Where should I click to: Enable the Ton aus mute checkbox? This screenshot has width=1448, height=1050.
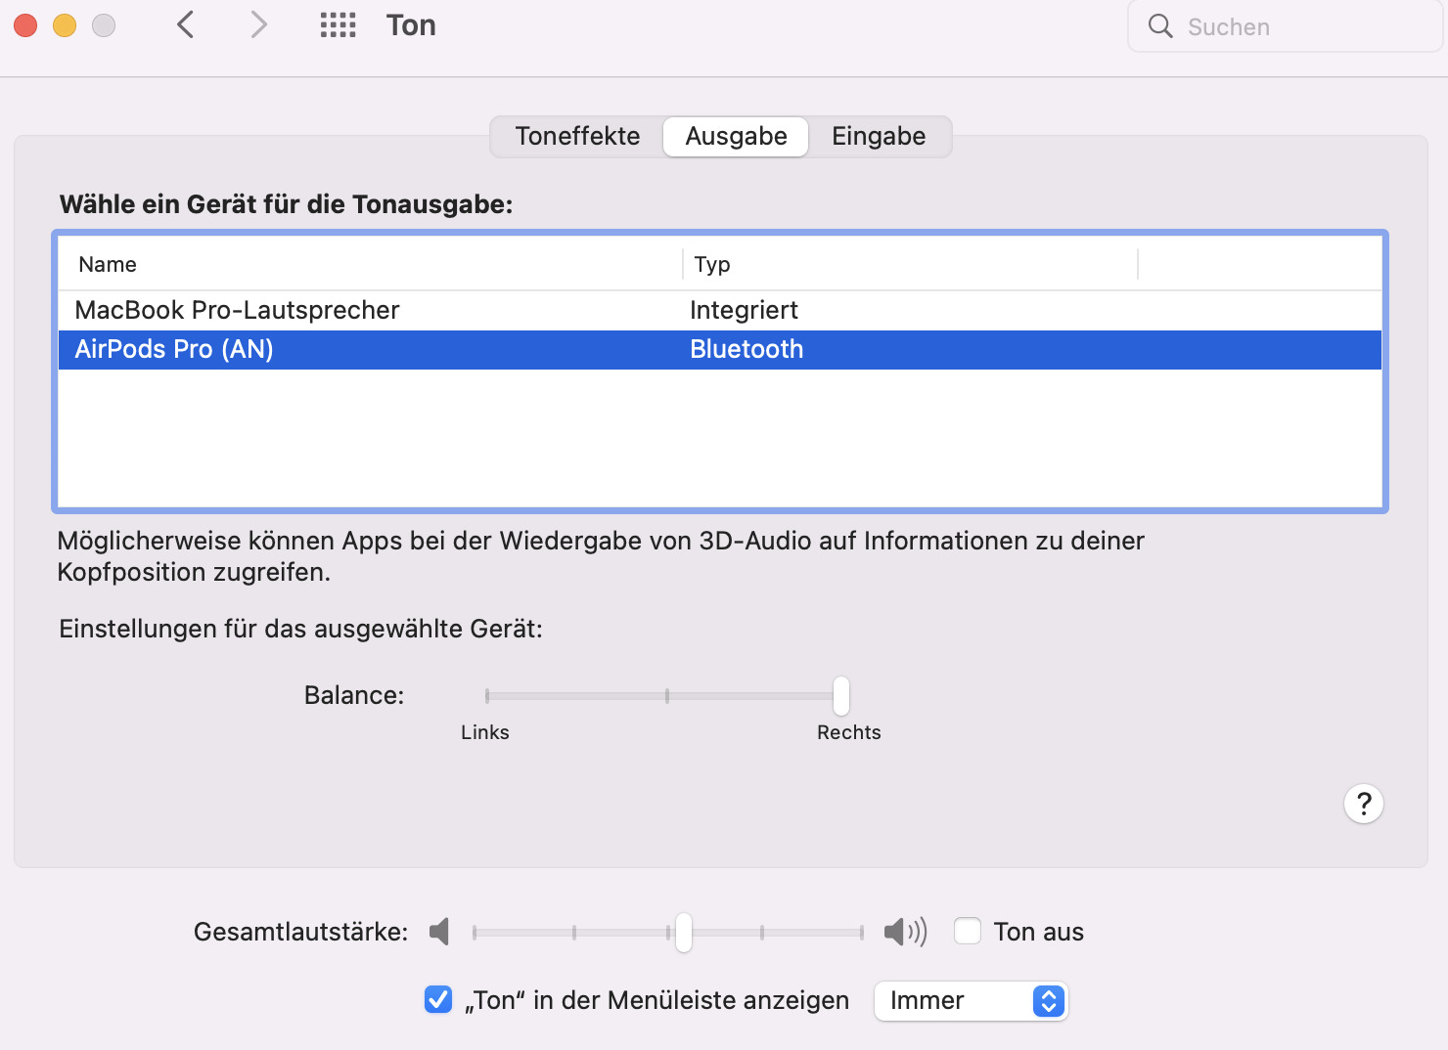[x=968, y=932]
